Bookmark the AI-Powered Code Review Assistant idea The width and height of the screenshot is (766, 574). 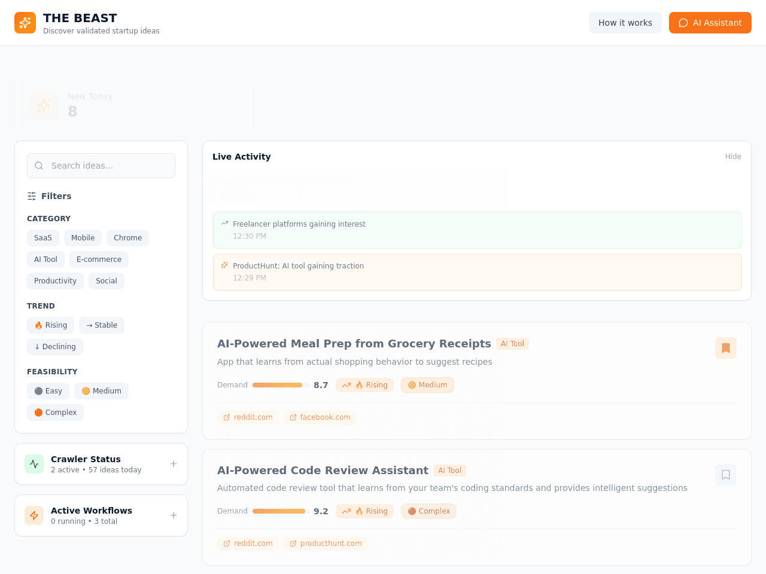pos(726,475)
